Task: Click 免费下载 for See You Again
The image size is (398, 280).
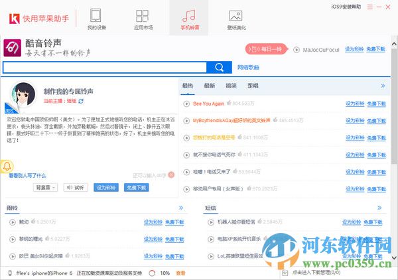Action: [x=376, y=104]
